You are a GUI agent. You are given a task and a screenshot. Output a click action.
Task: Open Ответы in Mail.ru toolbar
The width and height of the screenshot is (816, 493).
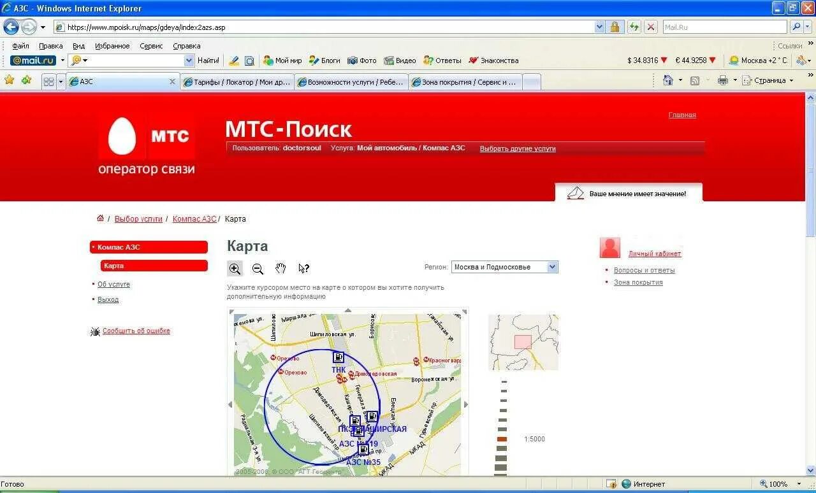coord(442,61)
